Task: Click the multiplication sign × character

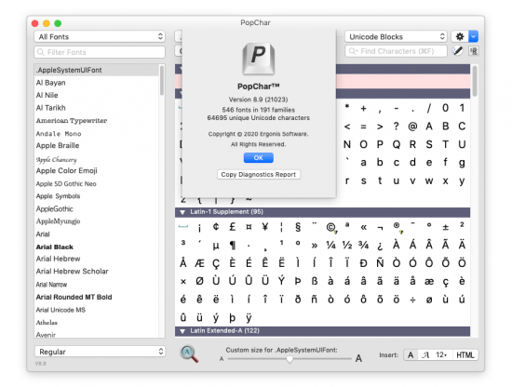Action: point(183,282)
